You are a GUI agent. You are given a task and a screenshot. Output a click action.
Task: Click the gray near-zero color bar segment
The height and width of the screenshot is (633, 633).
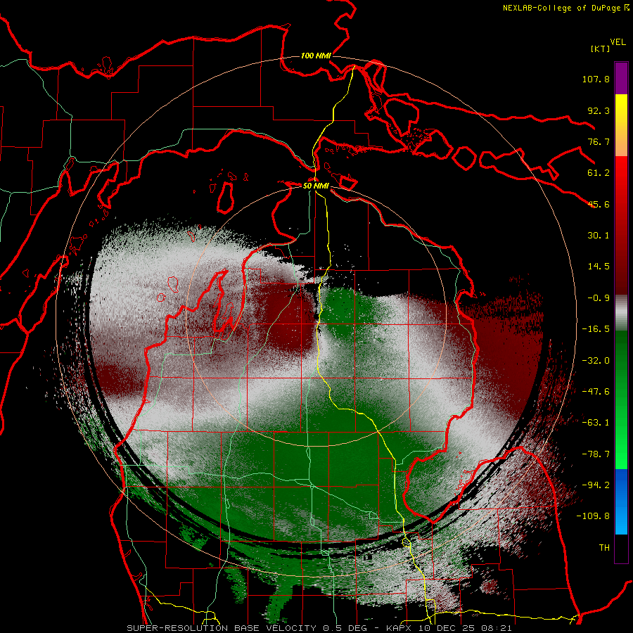pyautogui.click(x=621, y=313)
